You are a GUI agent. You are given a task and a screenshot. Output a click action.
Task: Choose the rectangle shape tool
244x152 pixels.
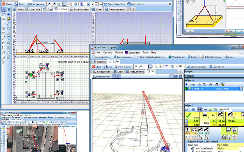tap(9, 29)
